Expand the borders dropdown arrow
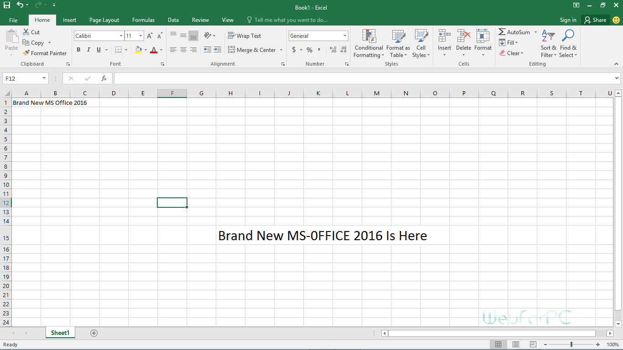The width and height of the screenshot is (623, 350). click(126, 50)
